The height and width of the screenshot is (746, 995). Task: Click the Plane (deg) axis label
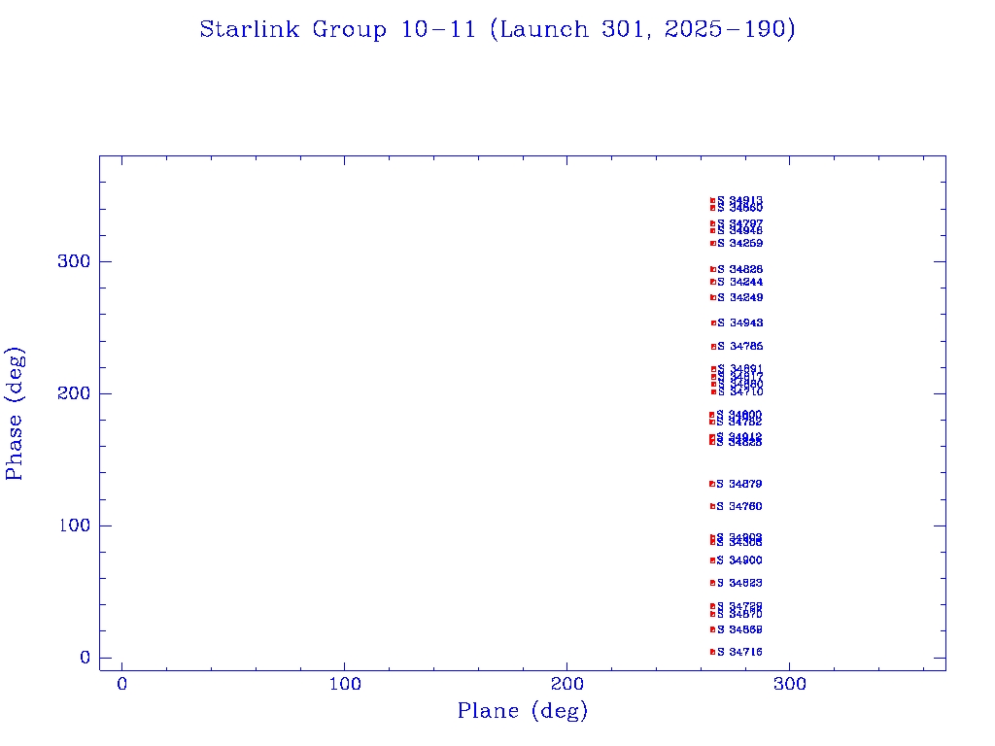pyautogui.click(x=523, y=712)
